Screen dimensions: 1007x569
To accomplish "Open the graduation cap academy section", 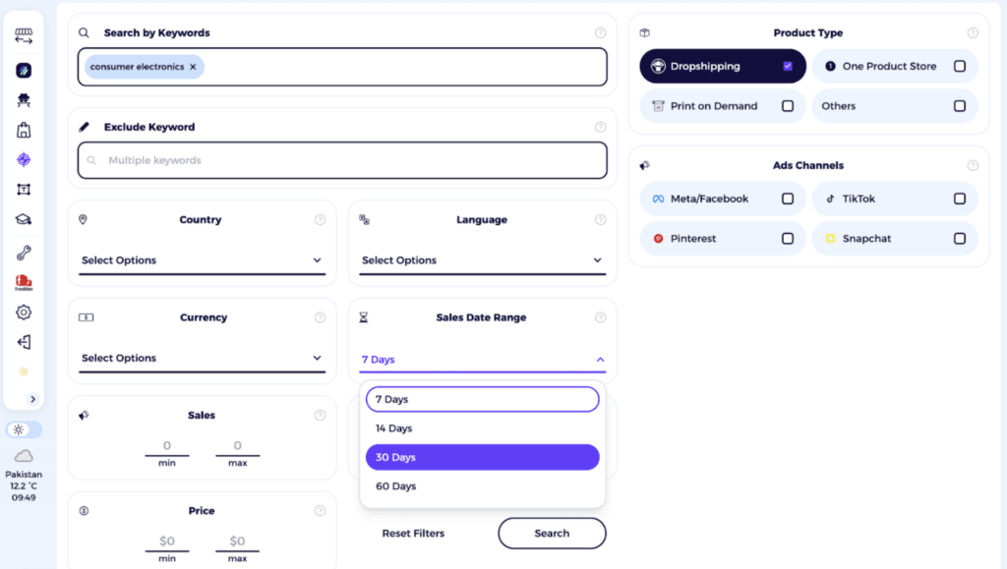I will [x=24, y=218].
